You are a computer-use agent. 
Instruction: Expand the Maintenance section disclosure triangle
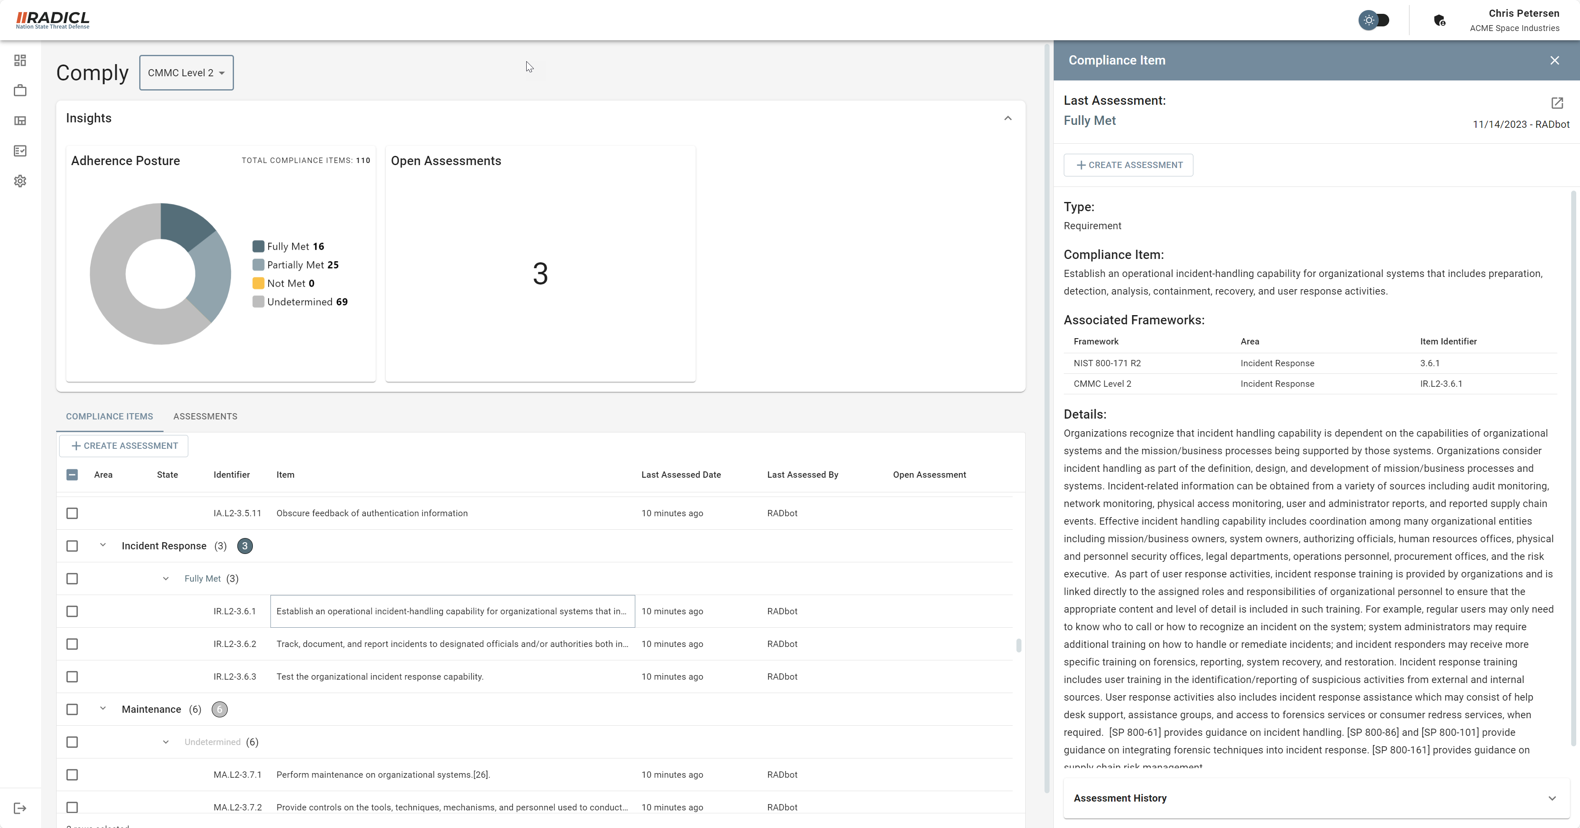point(102,709)
